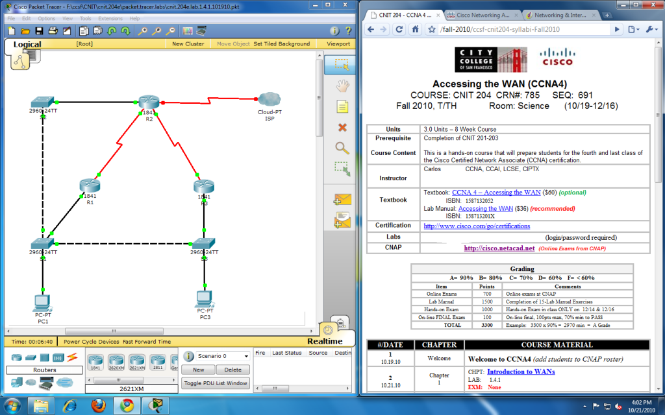Zoom out of the workspace

coord(171,30)
